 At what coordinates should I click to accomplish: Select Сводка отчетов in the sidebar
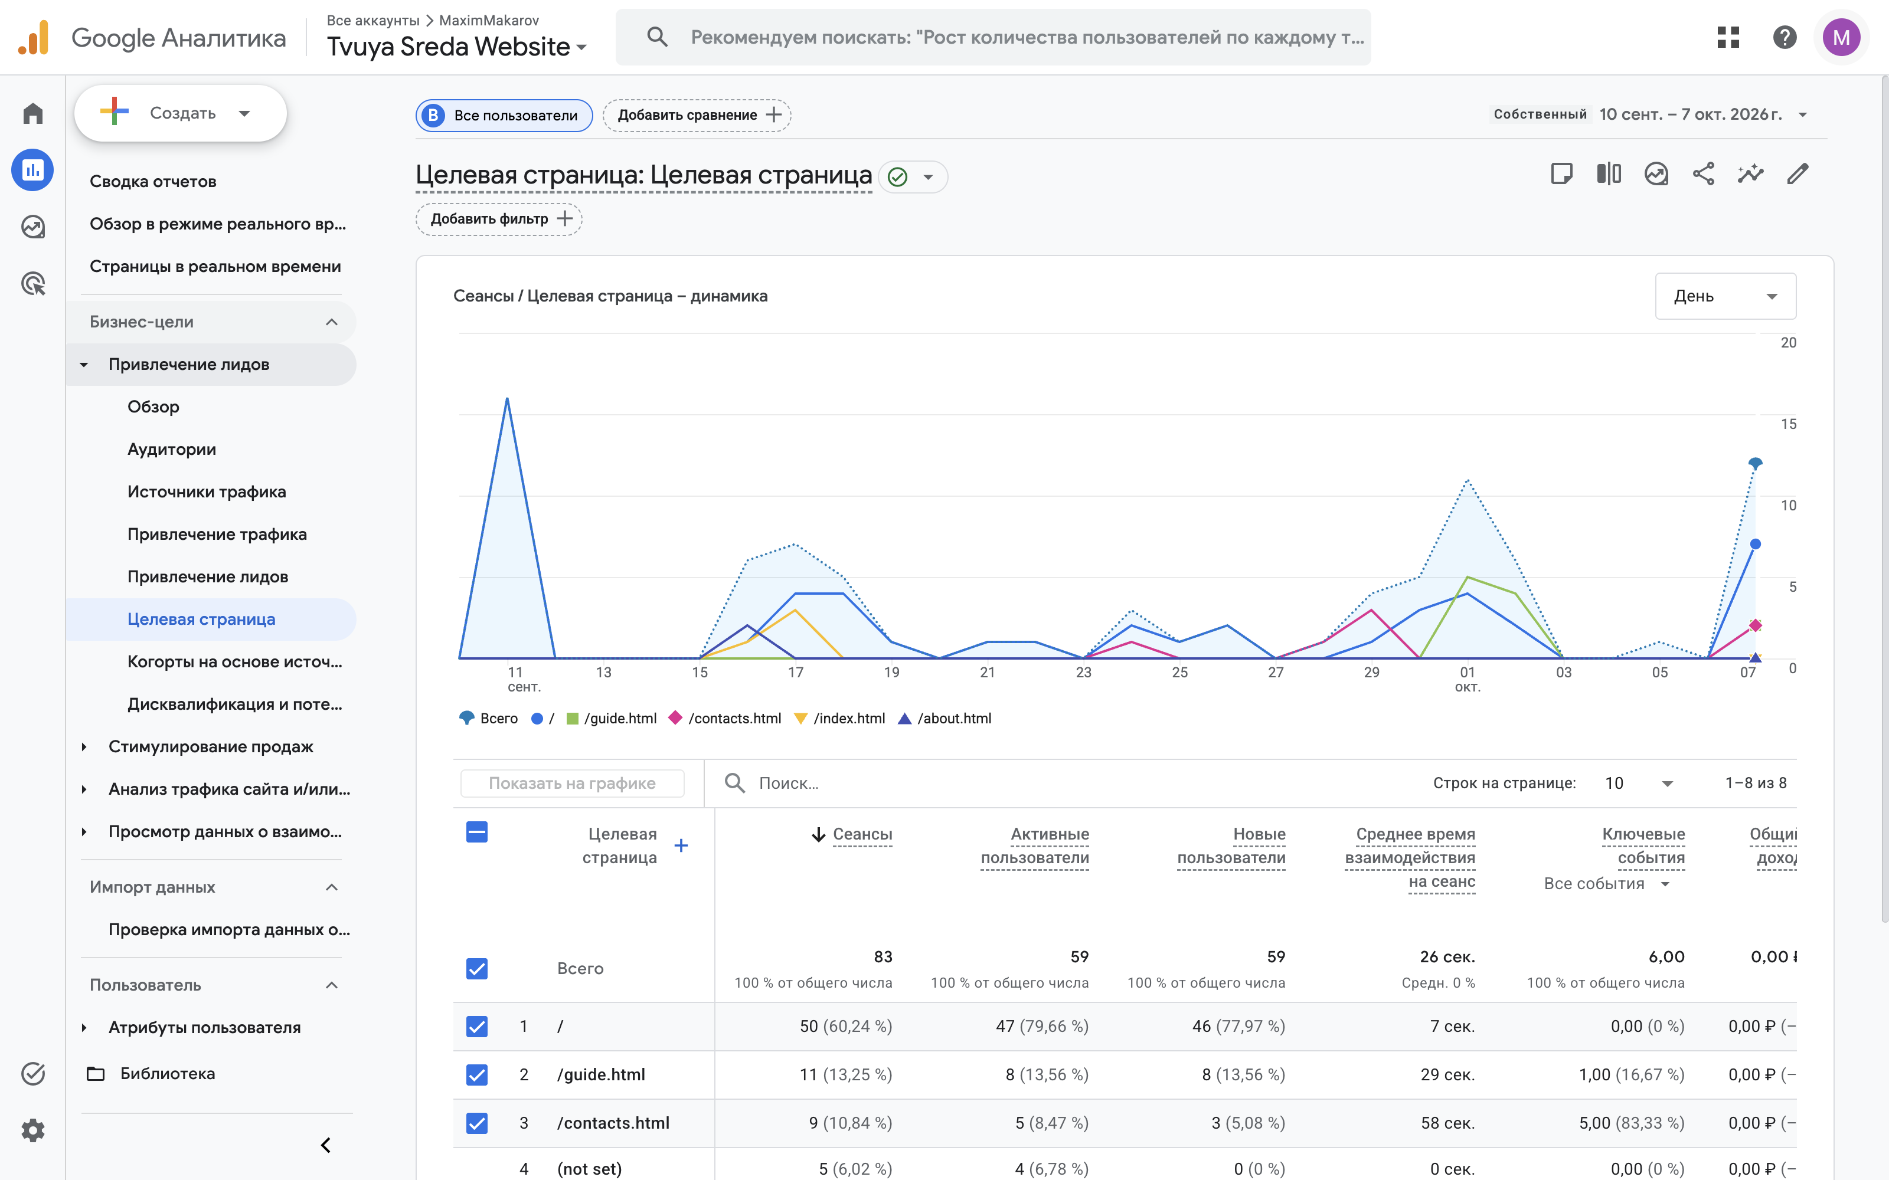point(153,181)
